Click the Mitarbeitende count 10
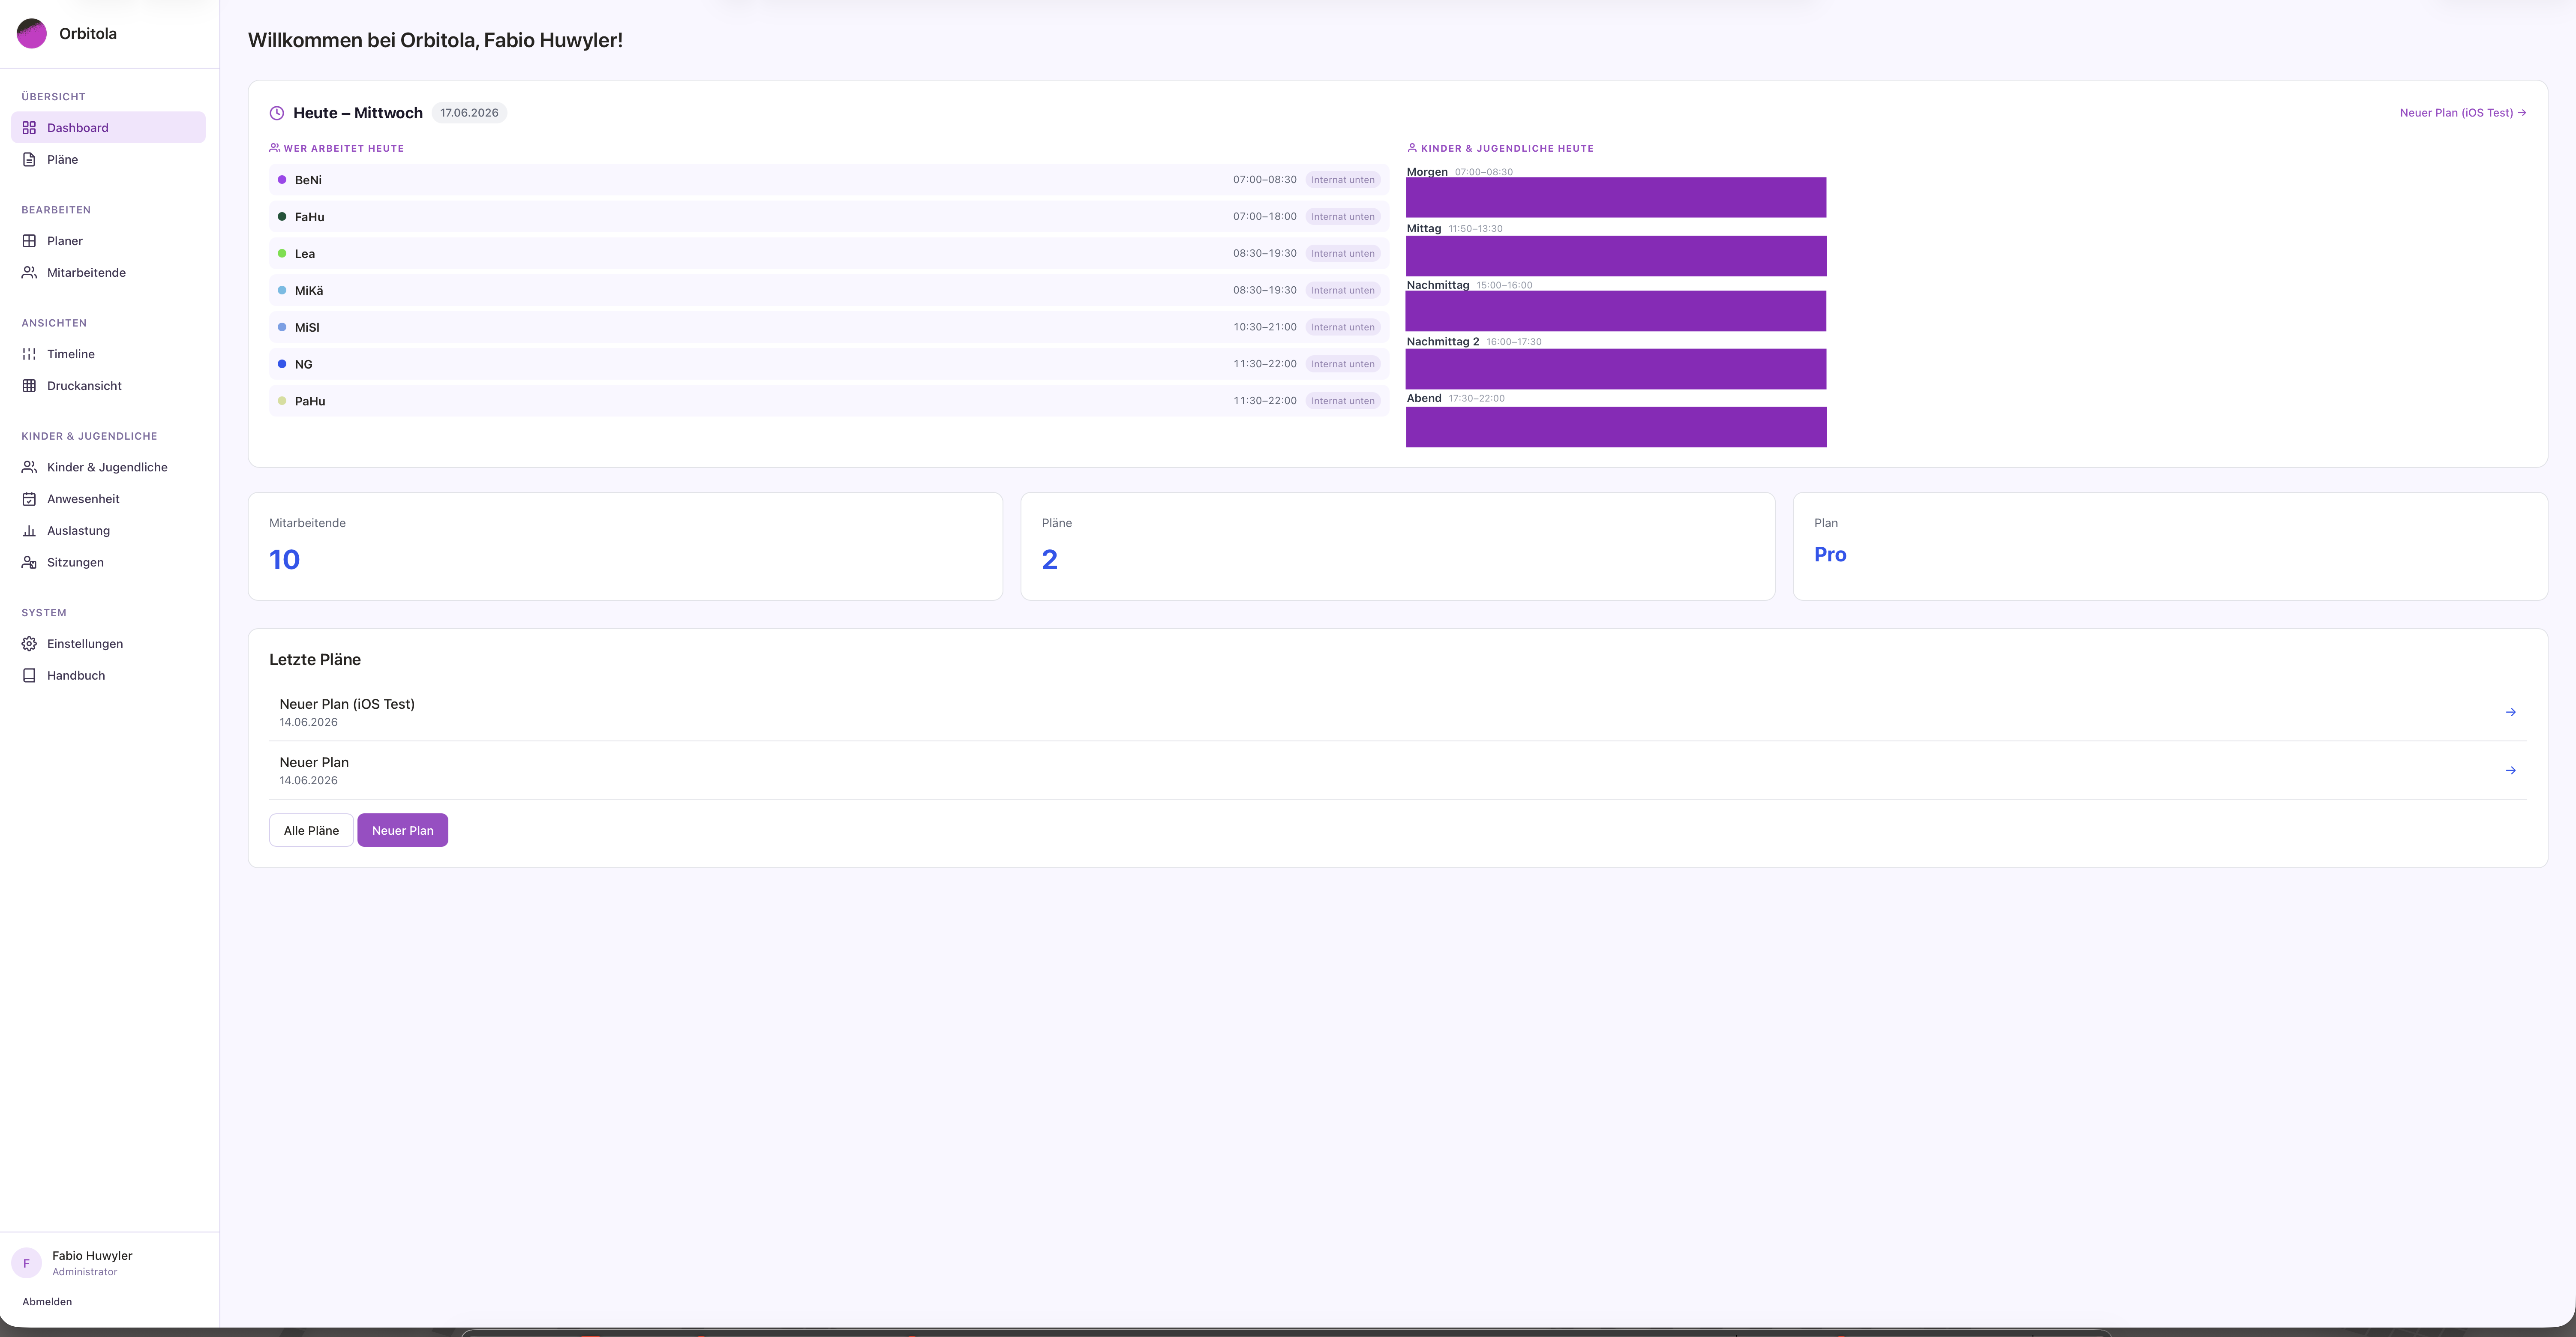This screenshot has width=2576, height=1337. point(284,560)
